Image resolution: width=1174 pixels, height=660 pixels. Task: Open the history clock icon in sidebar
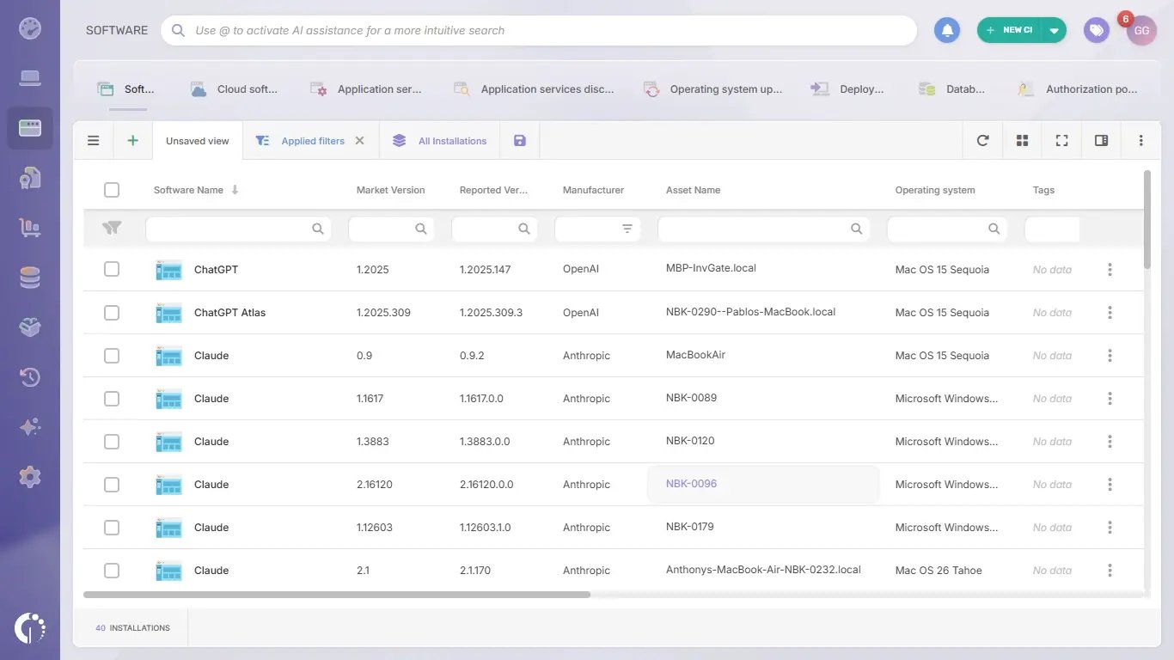(30, 377)
